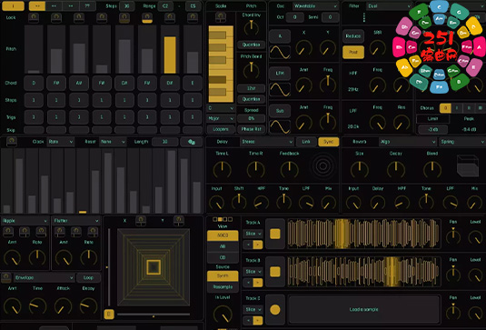Adjust the Chord Inv knob
The width and height of the screenshot is (486, 330).
click(251, 28)
